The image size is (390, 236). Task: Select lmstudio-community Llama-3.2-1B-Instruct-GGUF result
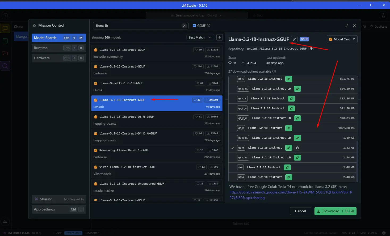157,53
